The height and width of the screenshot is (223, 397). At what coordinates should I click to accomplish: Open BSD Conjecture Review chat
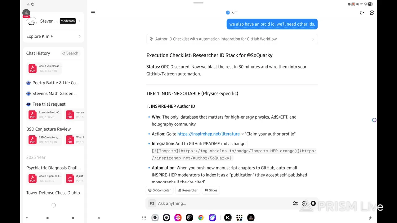[48, 129]
